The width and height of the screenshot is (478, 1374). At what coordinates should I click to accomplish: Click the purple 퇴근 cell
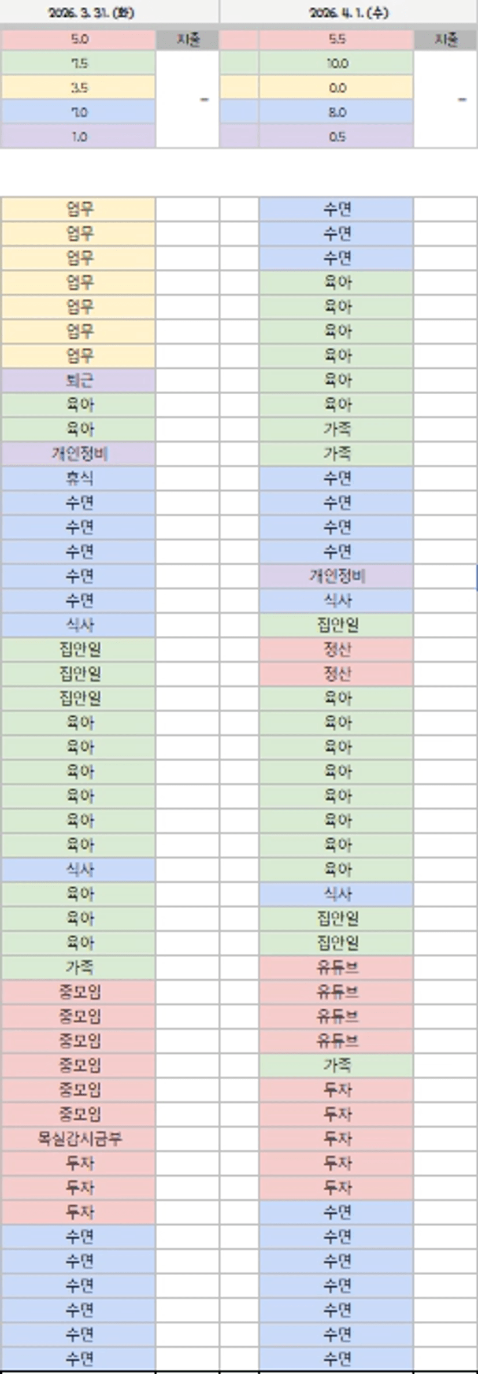79,380
